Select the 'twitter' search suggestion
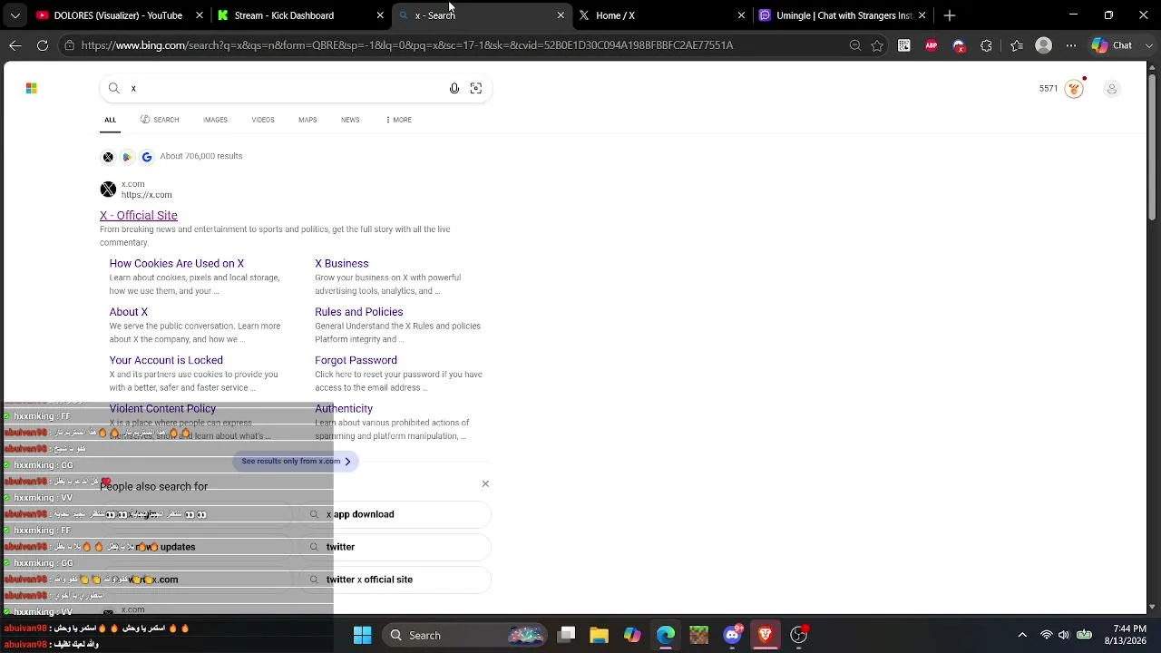Screen dimensions: 1161x653 pos(395,547)
